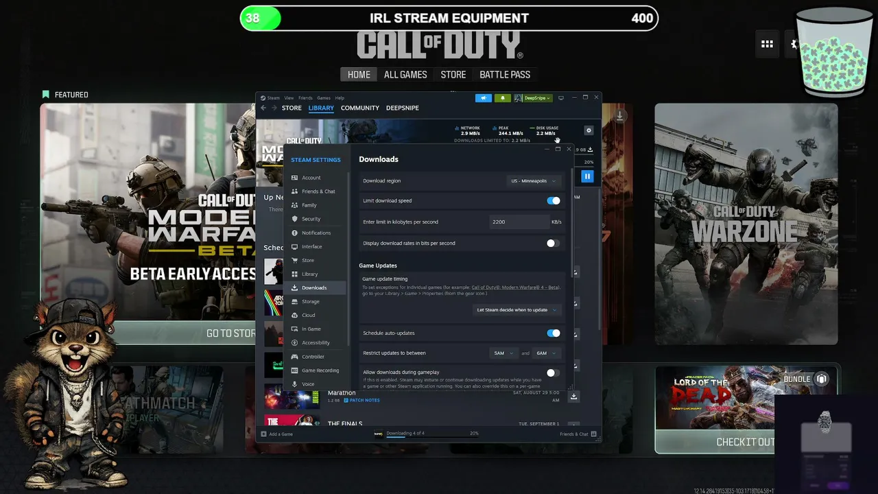Open the Store cart icon in settings
This screenshot has width=878, height=494.
click(295, 260)
